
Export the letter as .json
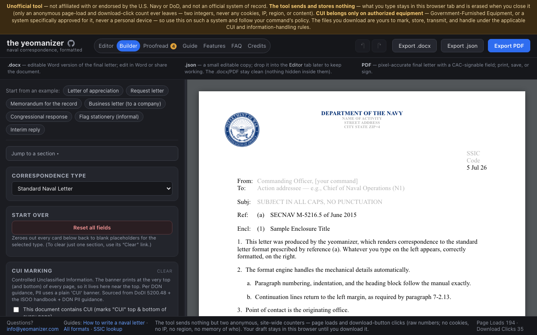pos(462,46)
